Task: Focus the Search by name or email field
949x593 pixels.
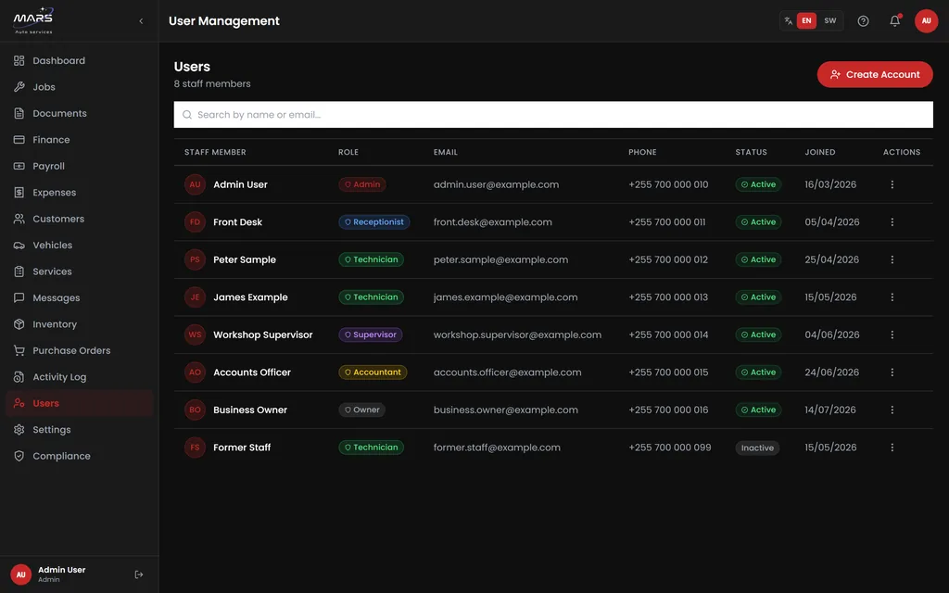Action: point(553,114)
